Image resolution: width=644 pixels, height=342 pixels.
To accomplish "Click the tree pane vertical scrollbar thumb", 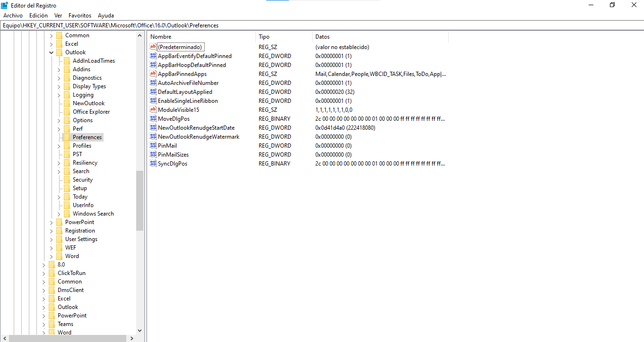I will 139,200.
